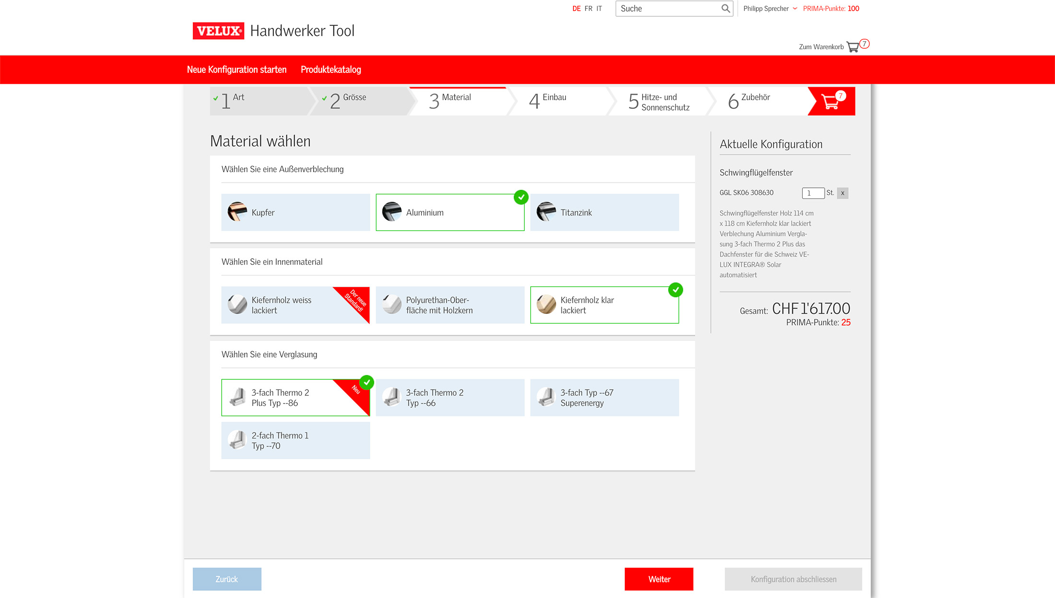Go to step 6 Zubehör
Image resolution: width=1055 pixels, height=598 pixels.
coord(760,101)
